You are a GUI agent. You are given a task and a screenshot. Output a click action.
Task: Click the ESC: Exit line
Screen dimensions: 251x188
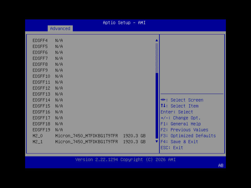point(172,148)
